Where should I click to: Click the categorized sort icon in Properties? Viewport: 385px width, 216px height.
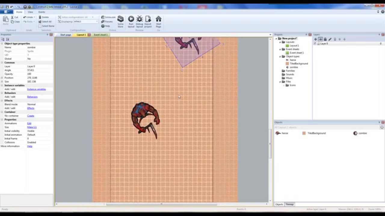pos(3,39)
